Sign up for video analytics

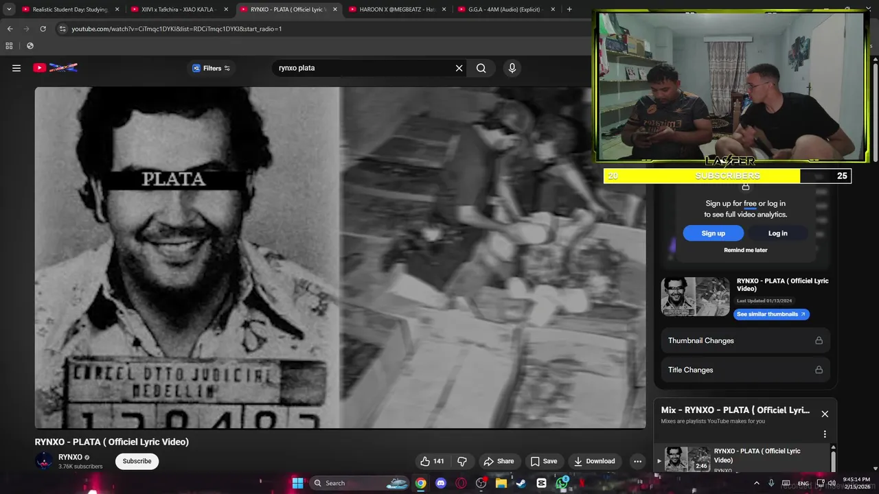tap(713, 233)
